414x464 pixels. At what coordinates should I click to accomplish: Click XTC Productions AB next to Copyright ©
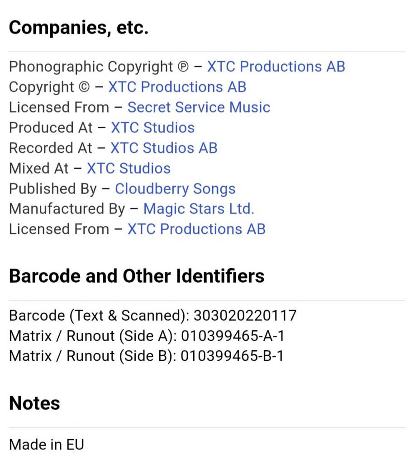click(177, 87)
